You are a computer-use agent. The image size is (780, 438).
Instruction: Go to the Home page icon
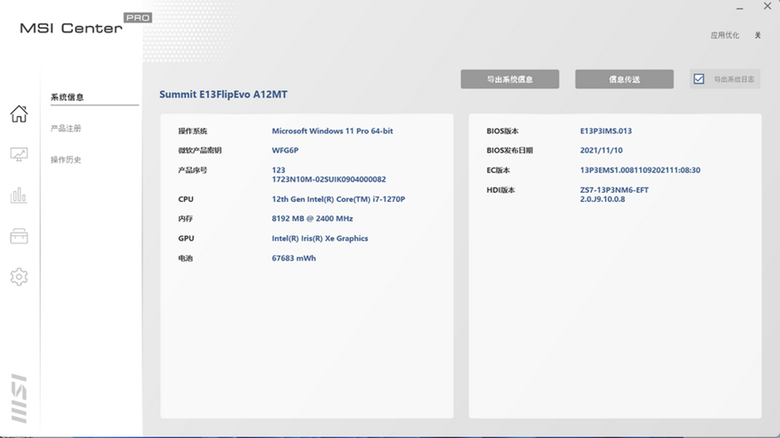coord(19,114)
